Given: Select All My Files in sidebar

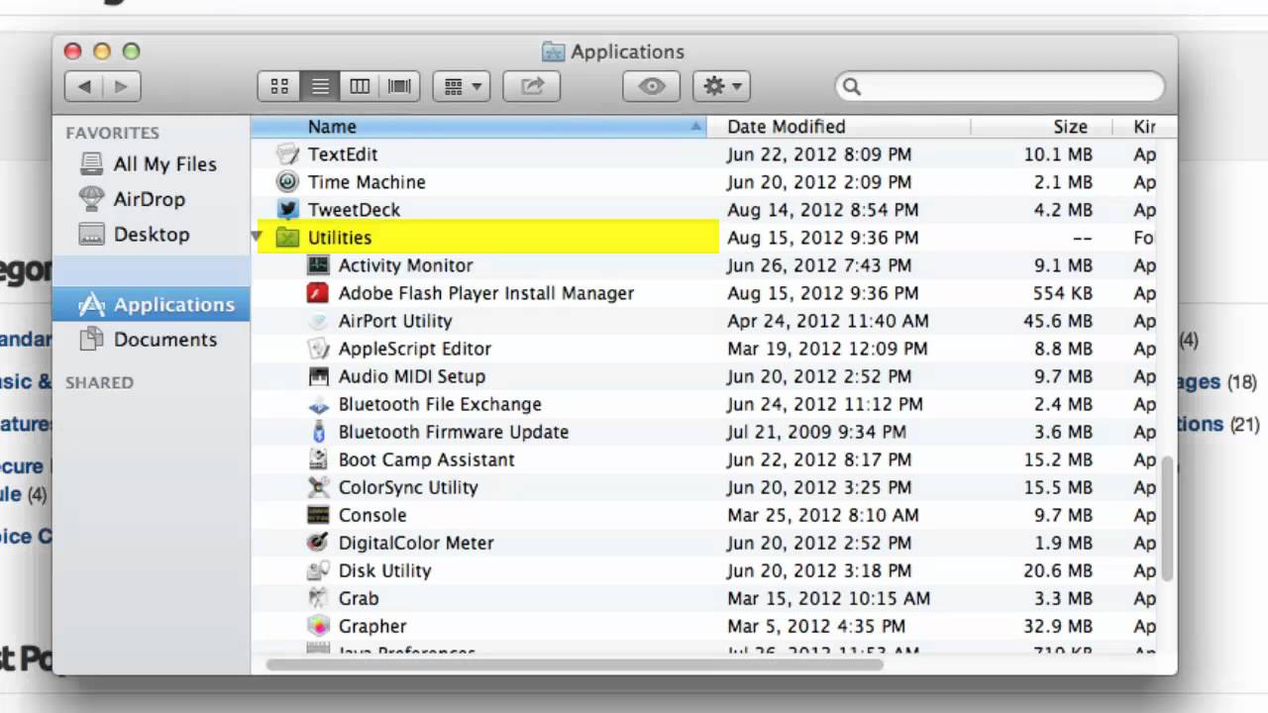Looking at the screenshot, I should 151,164.
